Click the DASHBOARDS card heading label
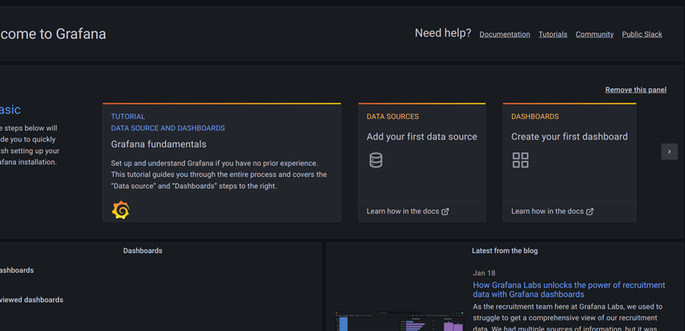Viewport: 685px width, 331px height. click(x=534, y=117)
